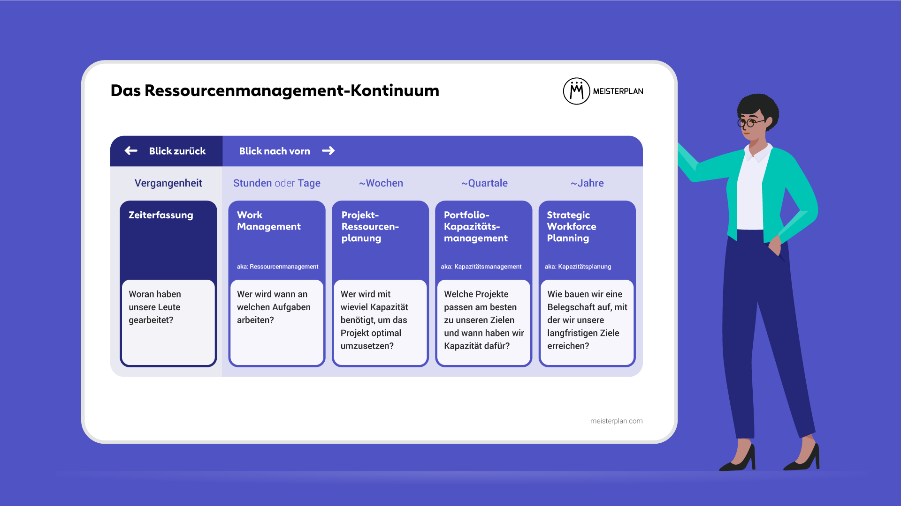
Task: Click the left arrow beside Blick zurück
Action: [131, 150]
